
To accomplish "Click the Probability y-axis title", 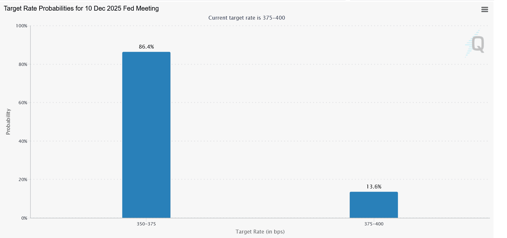I will point(9,121).
